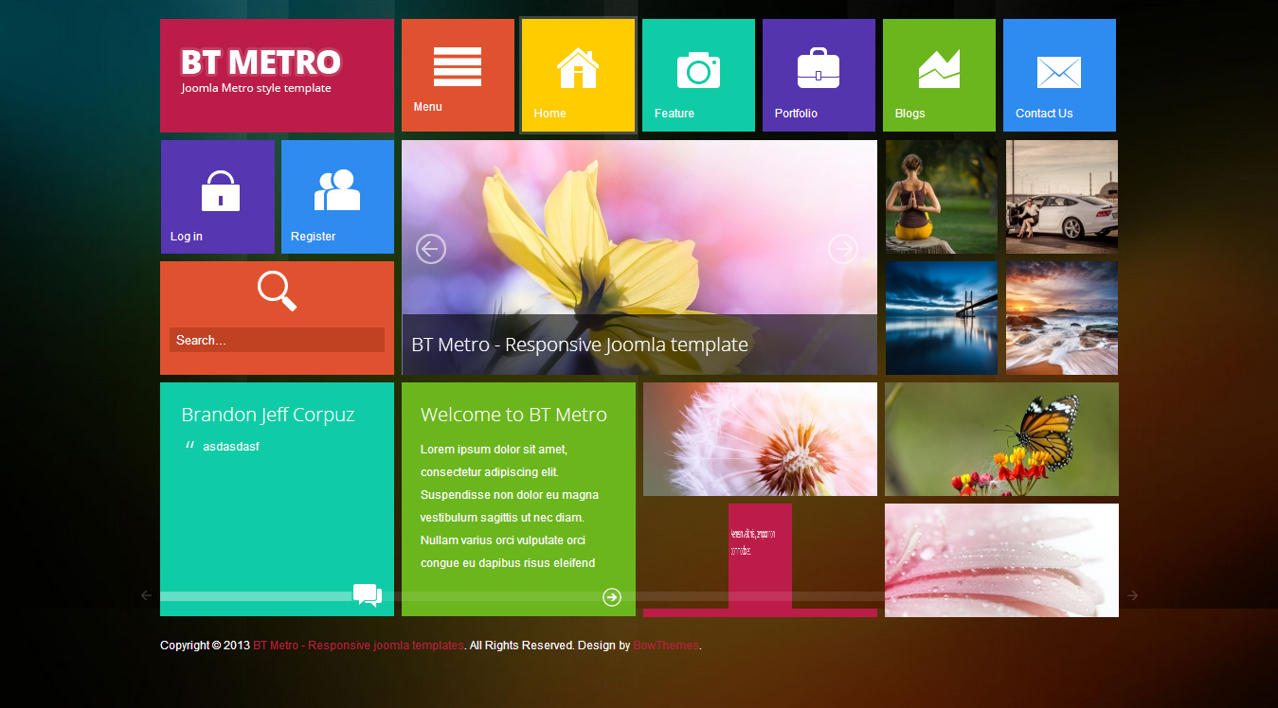Show the previous slide in flower slideshow

431,249
